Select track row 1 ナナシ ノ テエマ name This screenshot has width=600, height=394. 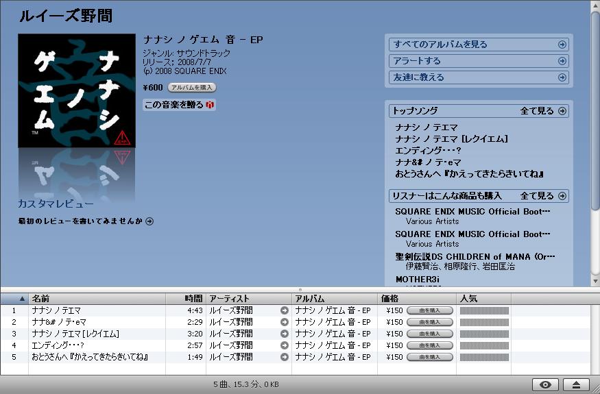click(x=56, y=310)
